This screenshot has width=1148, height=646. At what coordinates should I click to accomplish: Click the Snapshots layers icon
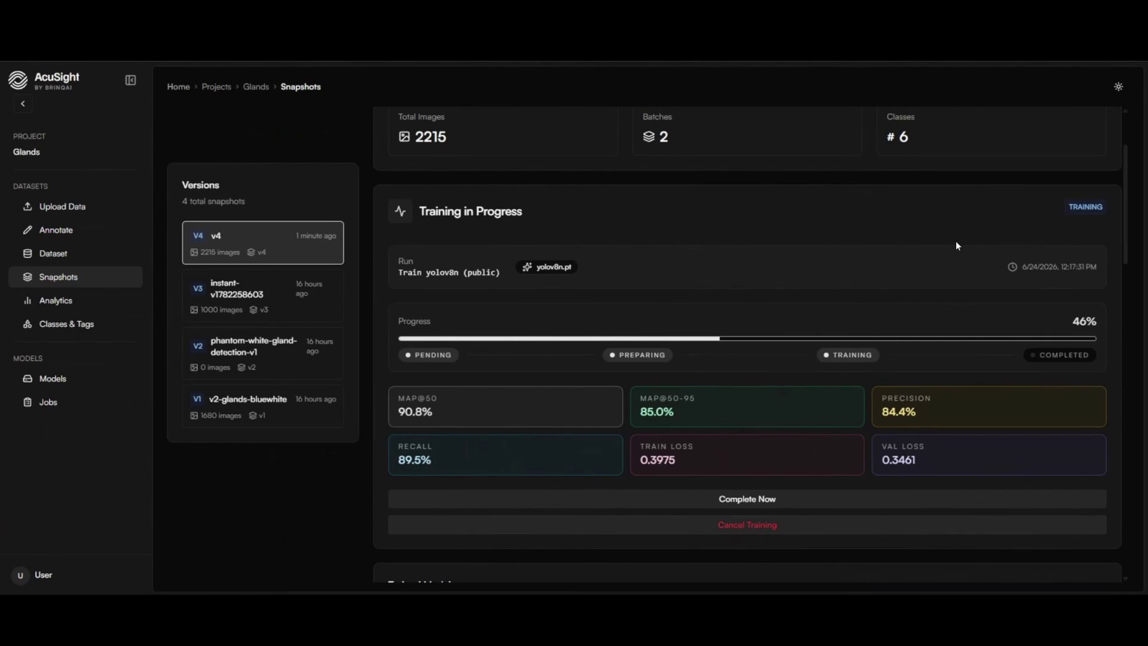[28, 277]
